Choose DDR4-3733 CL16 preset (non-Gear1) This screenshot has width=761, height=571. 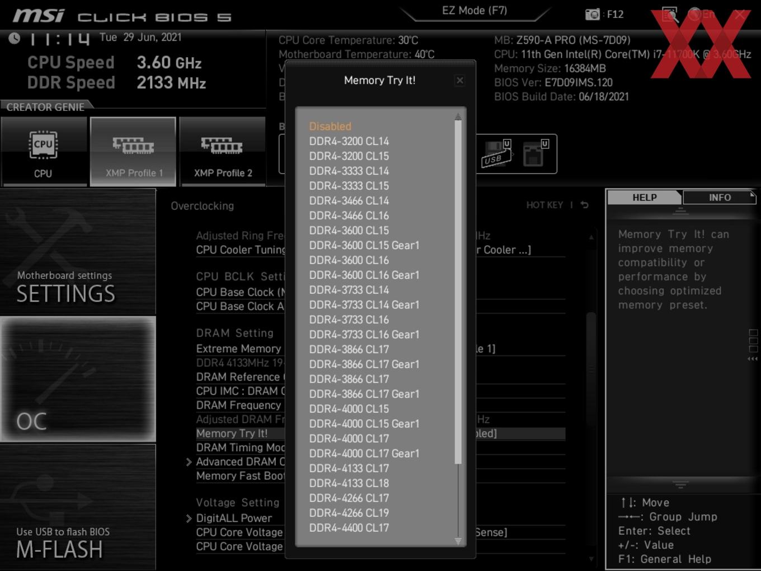point(349,319)
